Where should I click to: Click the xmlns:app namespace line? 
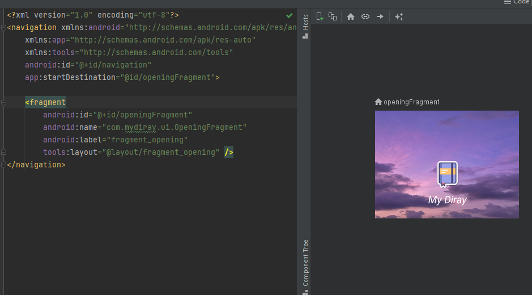click(x=140, y=40)
